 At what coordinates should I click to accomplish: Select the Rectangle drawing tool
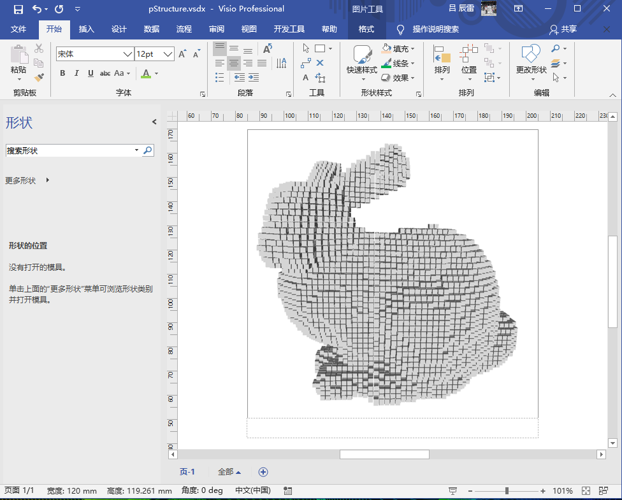click(x=320, y=48)
